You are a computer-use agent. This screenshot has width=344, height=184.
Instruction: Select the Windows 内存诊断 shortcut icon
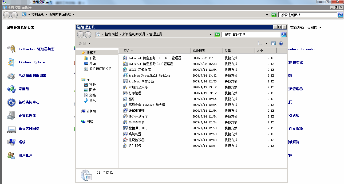(125, 81)
